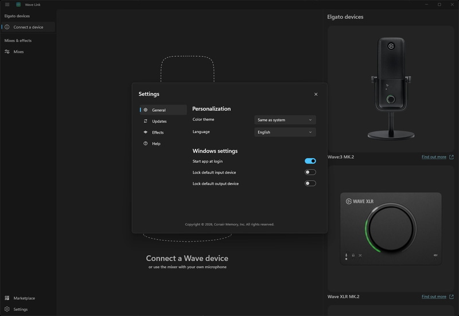Click the General gear icon in Settings dialog

146,110
